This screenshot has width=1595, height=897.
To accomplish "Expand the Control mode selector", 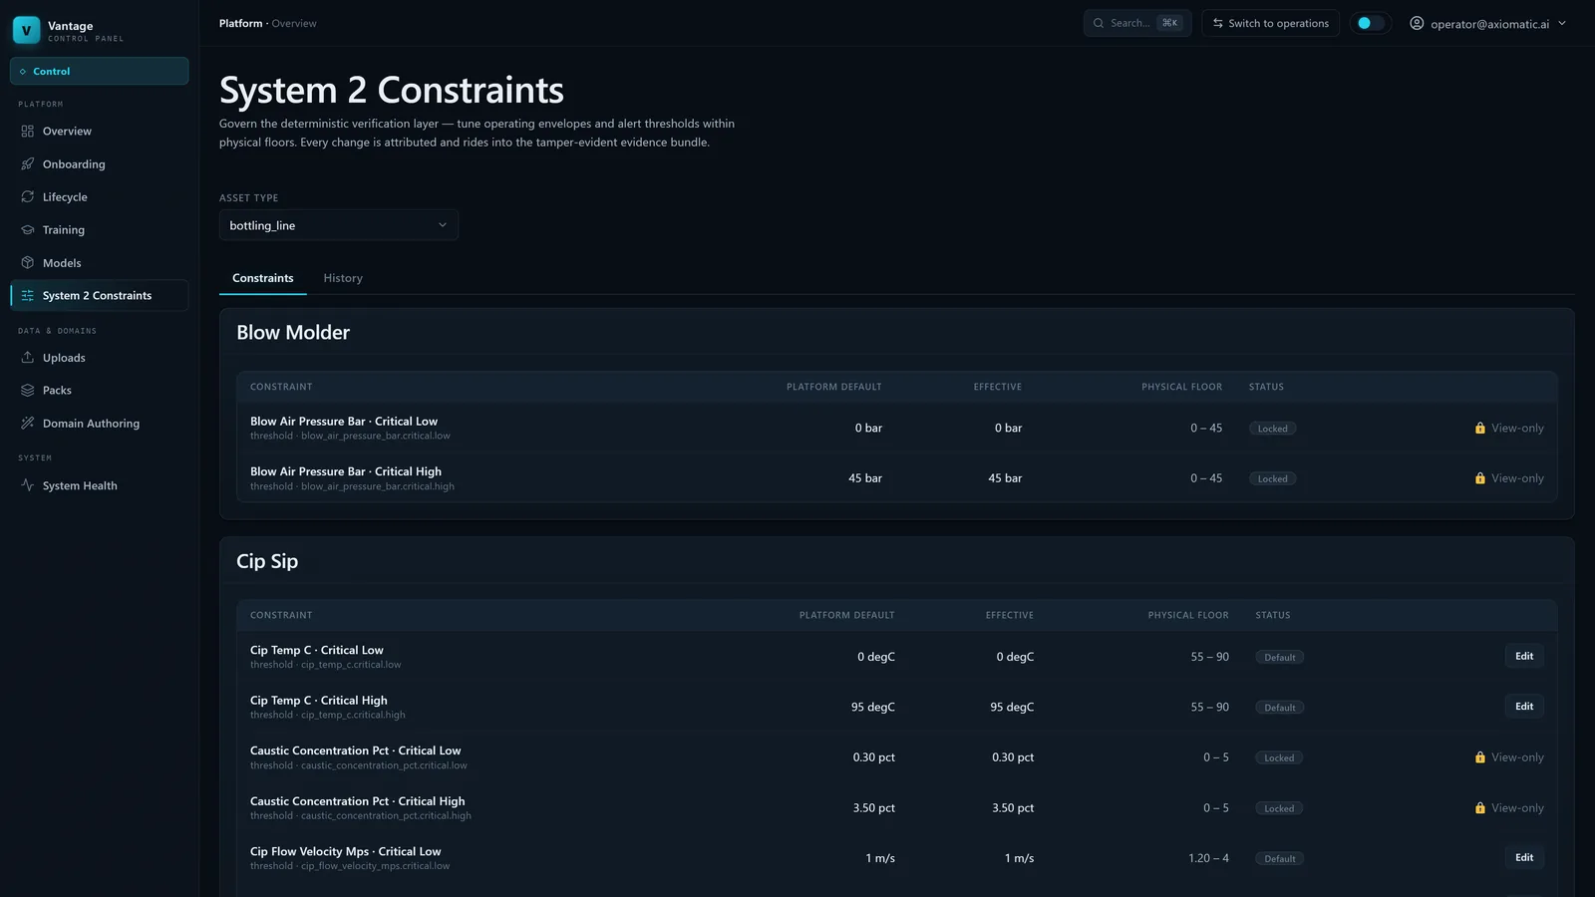I will [x=100, y=71].
